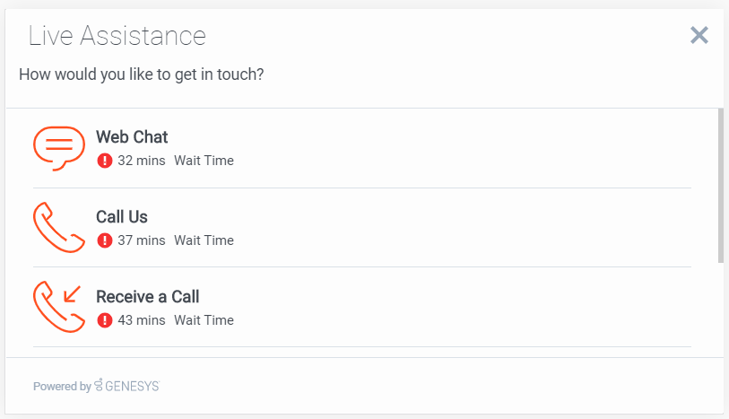Viewport: 729px width, 419px height.
Task: Click the 37 mins wait time value
Action: 142,240
